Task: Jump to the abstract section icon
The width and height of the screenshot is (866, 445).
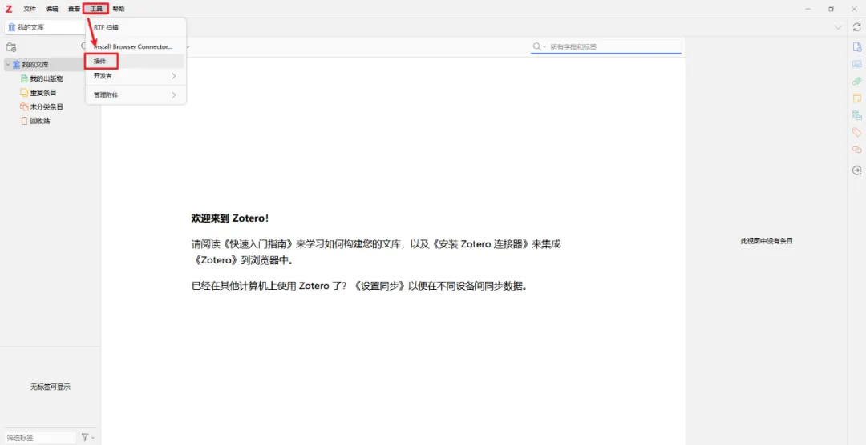Action: 856,64
